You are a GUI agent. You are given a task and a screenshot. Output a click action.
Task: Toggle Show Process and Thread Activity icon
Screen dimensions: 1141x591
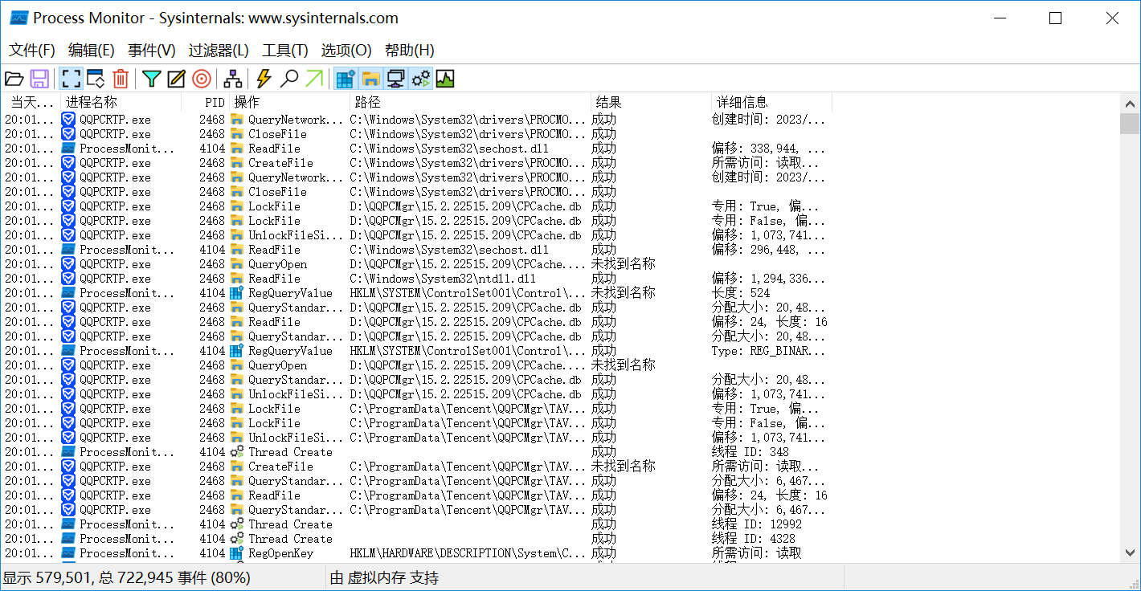[x=420, y=79]
